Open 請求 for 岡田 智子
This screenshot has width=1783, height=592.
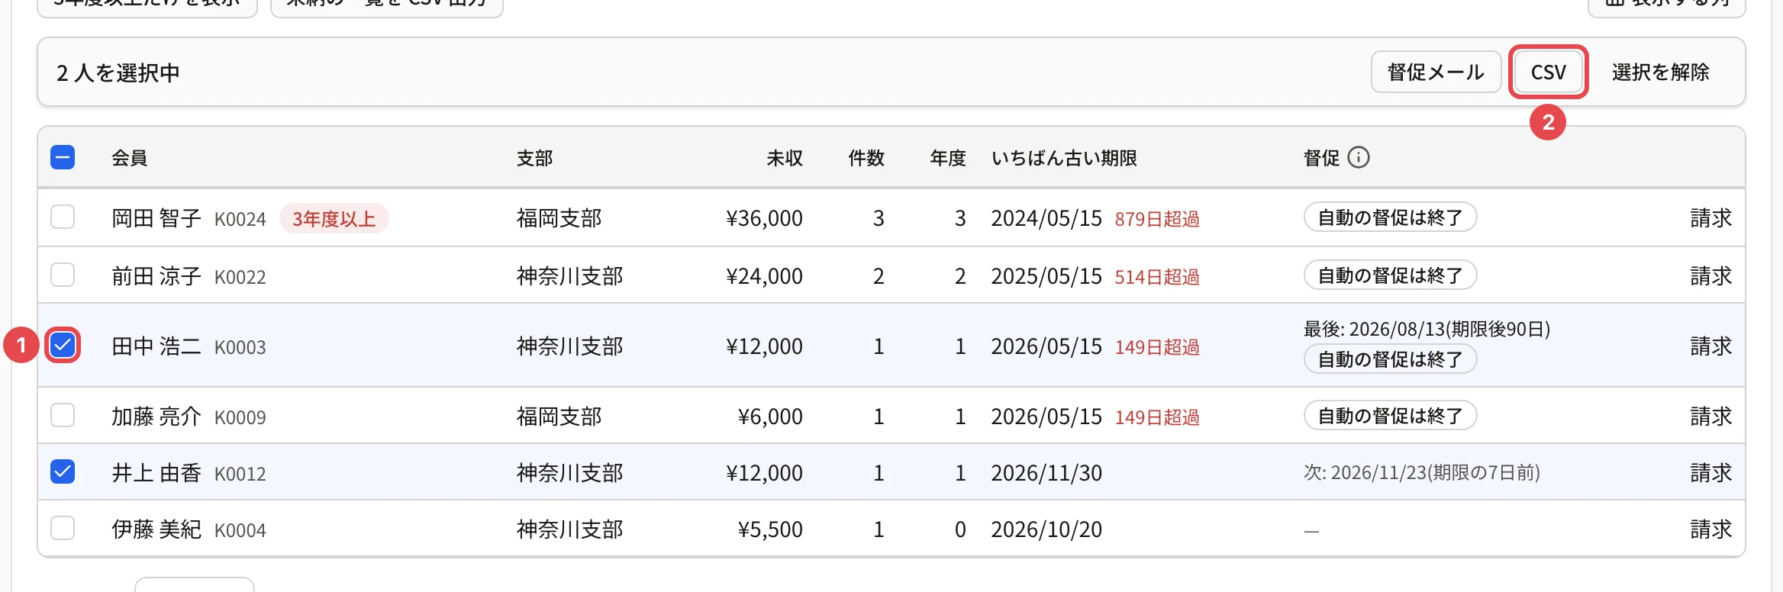pyautogui.click(x=1710, y=218)
